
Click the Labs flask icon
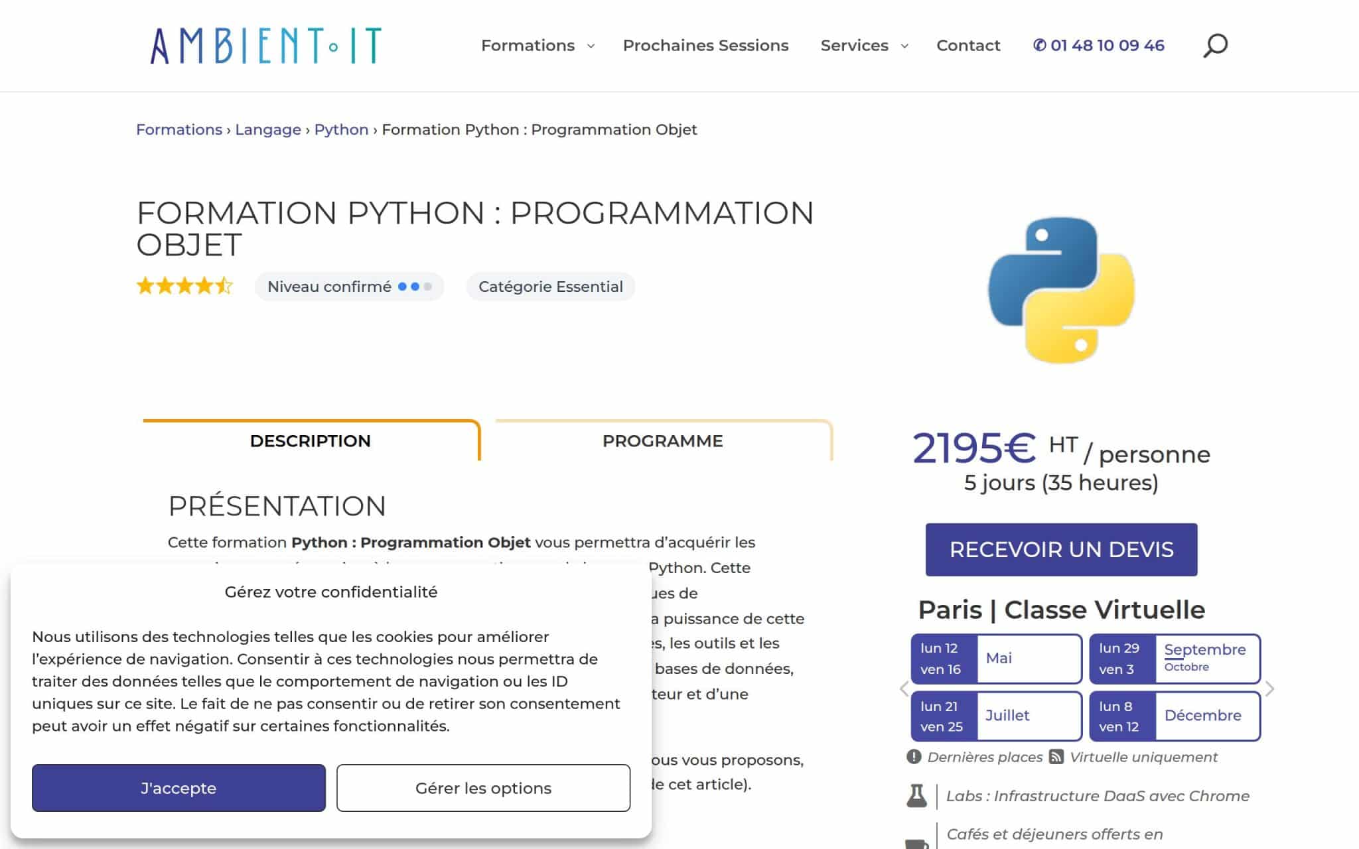[916, 795]
